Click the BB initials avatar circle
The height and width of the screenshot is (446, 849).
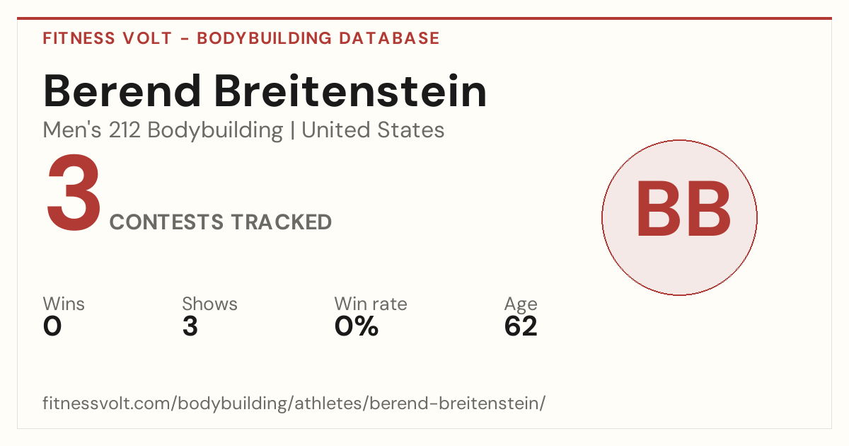[679, 217]
